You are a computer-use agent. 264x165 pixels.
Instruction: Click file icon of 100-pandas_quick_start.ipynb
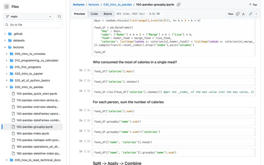(13, 94)
